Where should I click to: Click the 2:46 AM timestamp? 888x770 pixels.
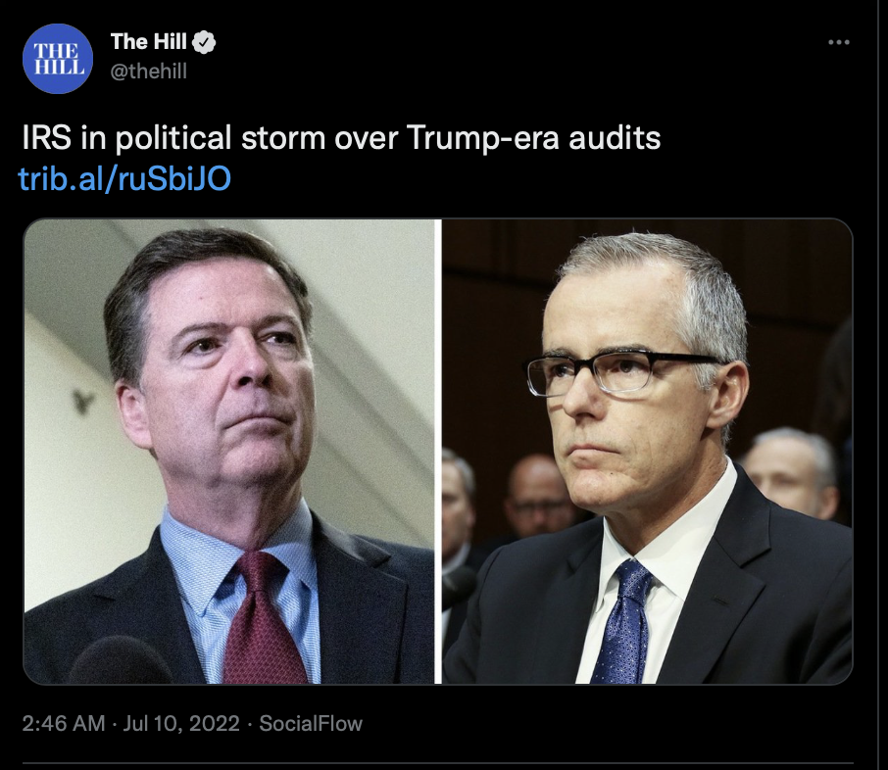64,724
